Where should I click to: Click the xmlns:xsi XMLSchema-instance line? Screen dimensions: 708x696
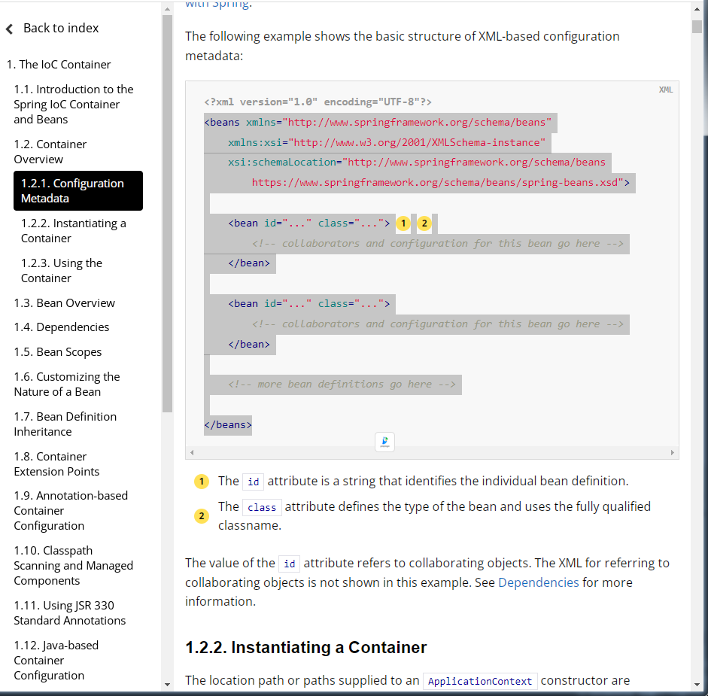pyautogui.click(x=387, y=143)
